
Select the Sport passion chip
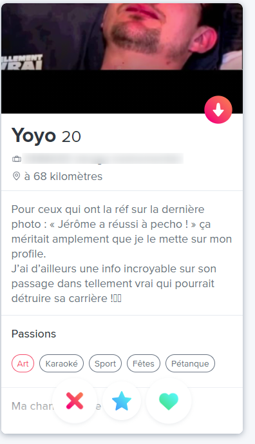[x=105, y=363]
